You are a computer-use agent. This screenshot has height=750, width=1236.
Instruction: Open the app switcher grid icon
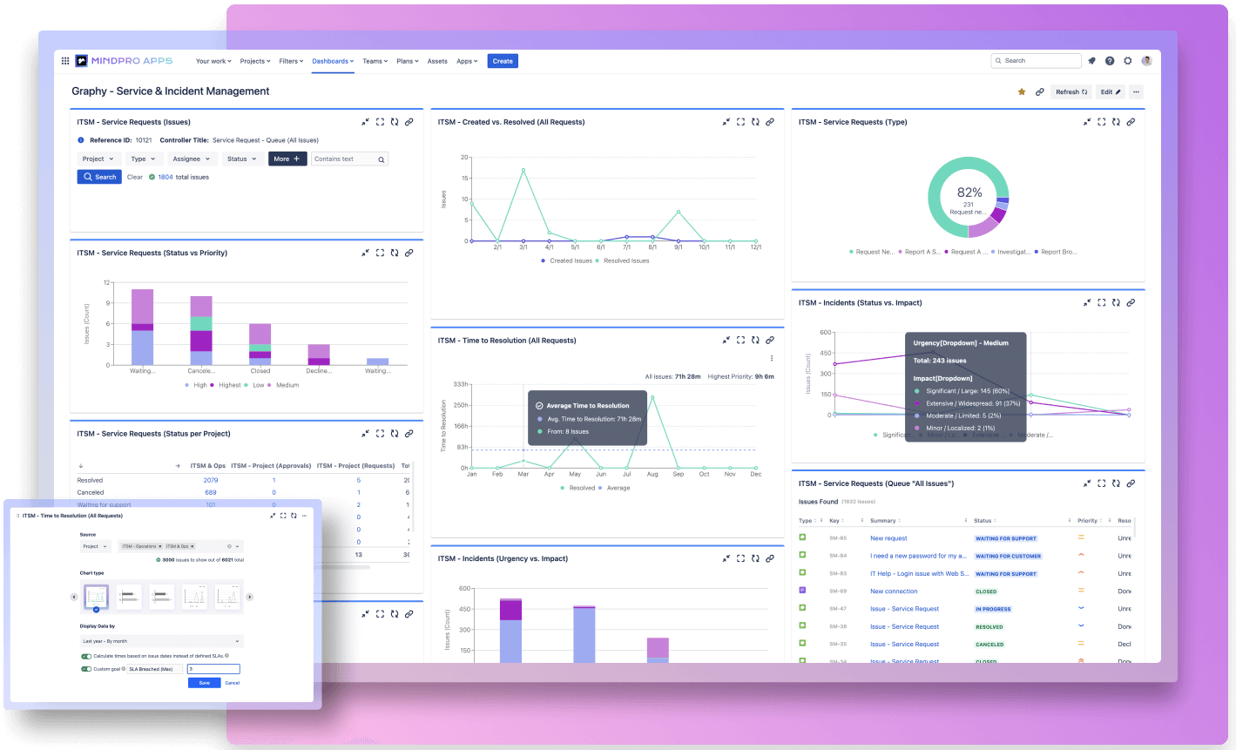(65, 61)
